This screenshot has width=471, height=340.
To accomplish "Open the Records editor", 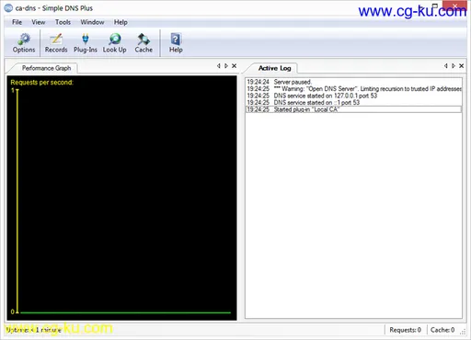I will 56,43.
